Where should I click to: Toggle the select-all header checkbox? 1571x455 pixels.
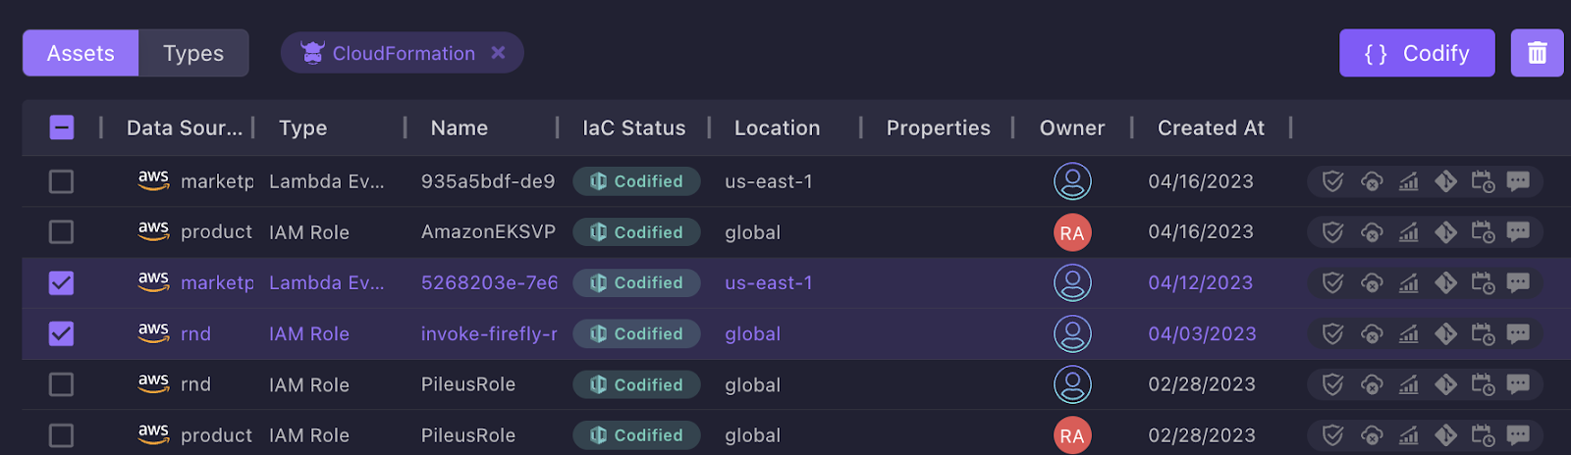tap(62, 127)
